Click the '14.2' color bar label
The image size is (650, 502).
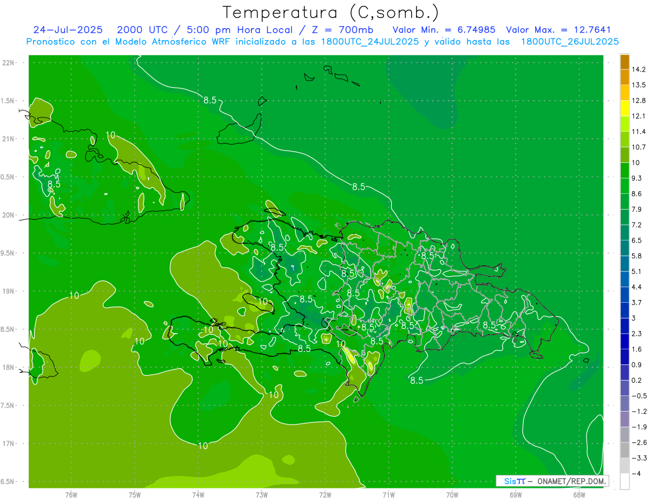click(640, 69)
